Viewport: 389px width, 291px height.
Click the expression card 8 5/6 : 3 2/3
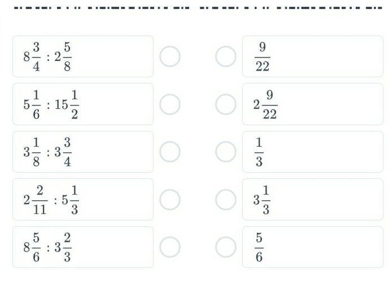click(x=83, y=246)
